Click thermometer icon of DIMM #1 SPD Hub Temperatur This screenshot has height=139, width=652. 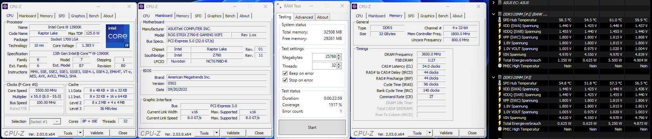[x=500, y=20]
